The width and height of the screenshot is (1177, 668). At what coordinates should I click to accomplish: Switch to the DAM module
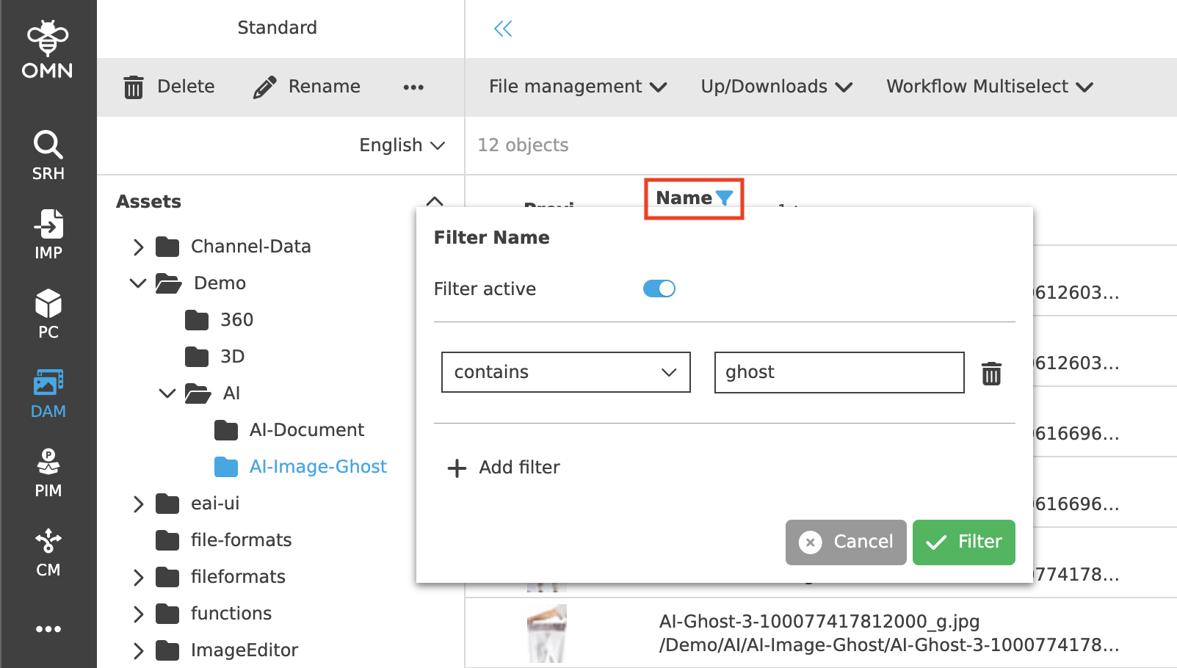(x=47, y=391)
